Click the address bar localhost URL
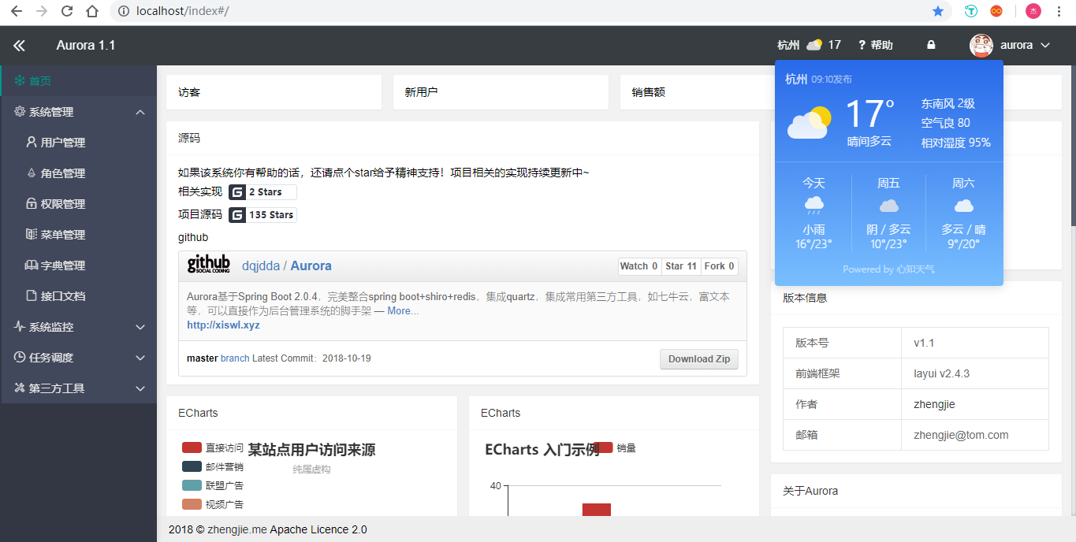1076x542 pixels. click(x=183, y=11)
